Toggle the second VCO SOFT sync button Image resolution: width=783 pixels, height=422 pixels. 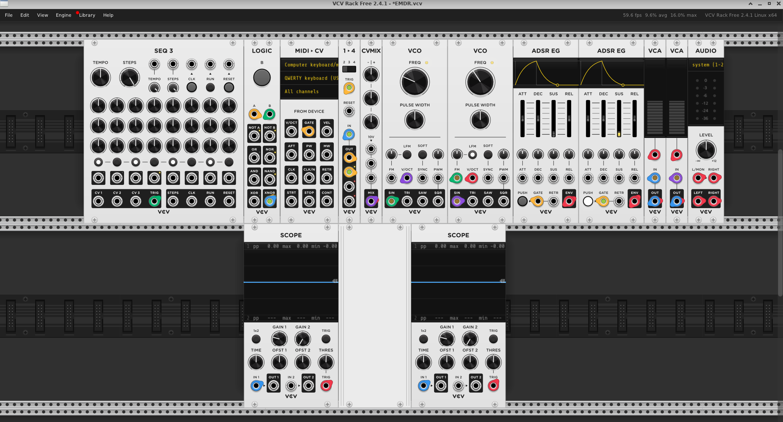click(x=488, y=155)
